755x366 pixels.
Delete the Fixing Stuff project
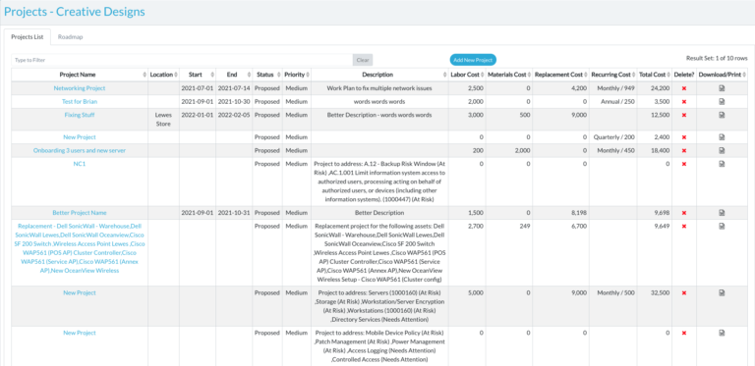684,115
